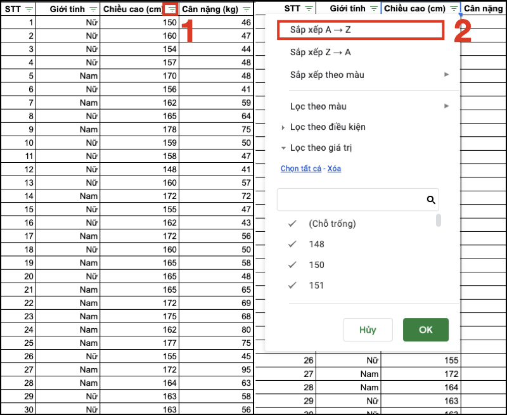507x415 pixels.
Task: Uncheck the 148 filter value
Action: [292, 244]
